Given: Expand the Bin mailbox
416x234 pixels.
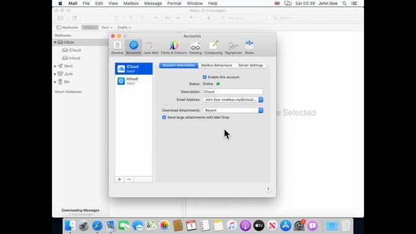Looking at the screenshot, I should (55, 82).
